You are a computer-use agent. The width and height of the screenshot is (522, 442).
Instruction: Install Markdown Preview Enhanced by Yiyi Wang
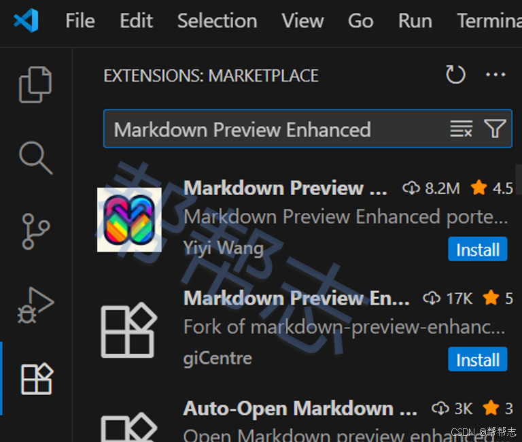pyautogui.click(x=477, y=249)
